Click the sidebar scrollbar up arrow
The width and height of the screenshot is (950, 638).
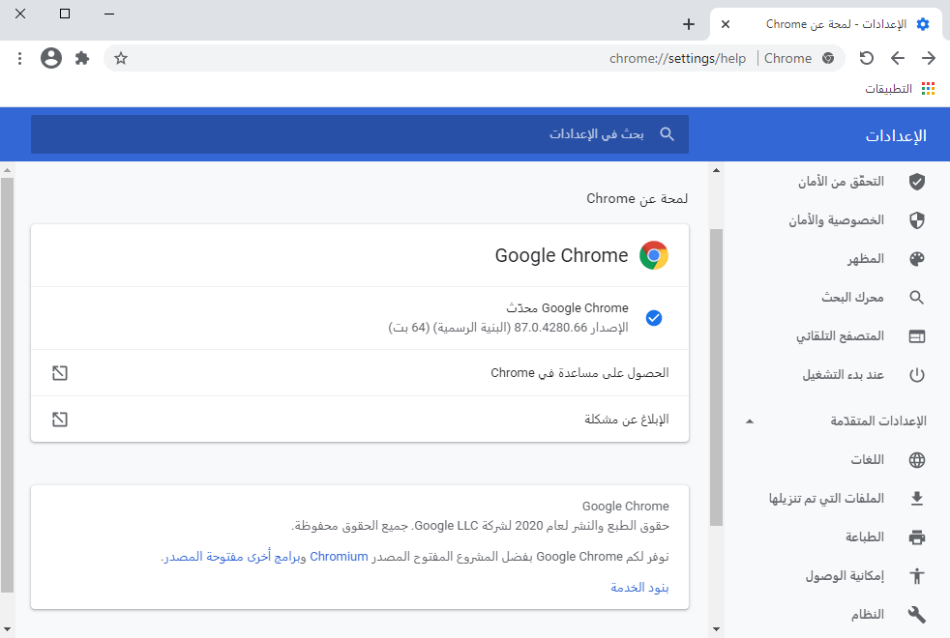[x=716, y=170]
